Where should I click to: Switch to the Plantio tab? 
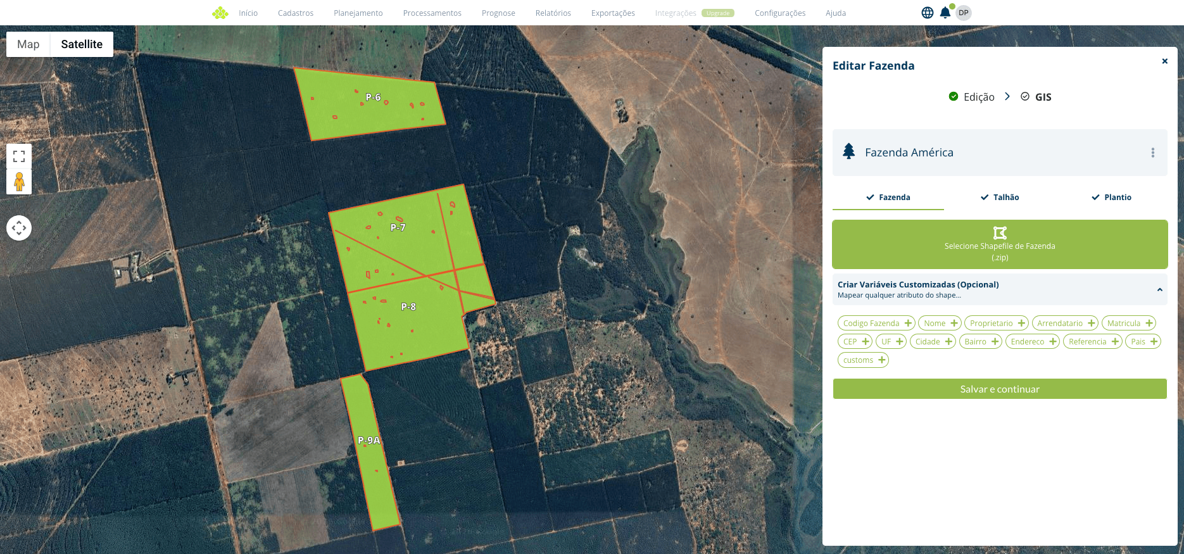point(1112,197)
